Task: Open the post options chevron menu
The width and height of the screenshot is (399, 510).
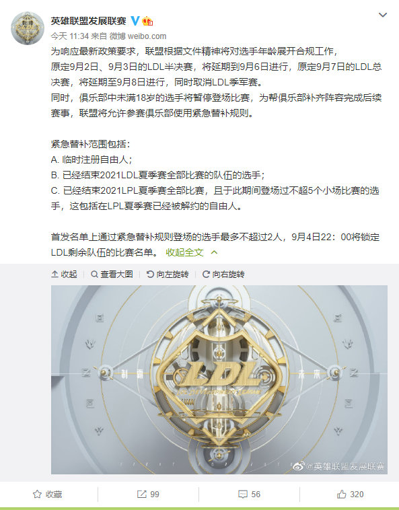Action: [383, 15]
